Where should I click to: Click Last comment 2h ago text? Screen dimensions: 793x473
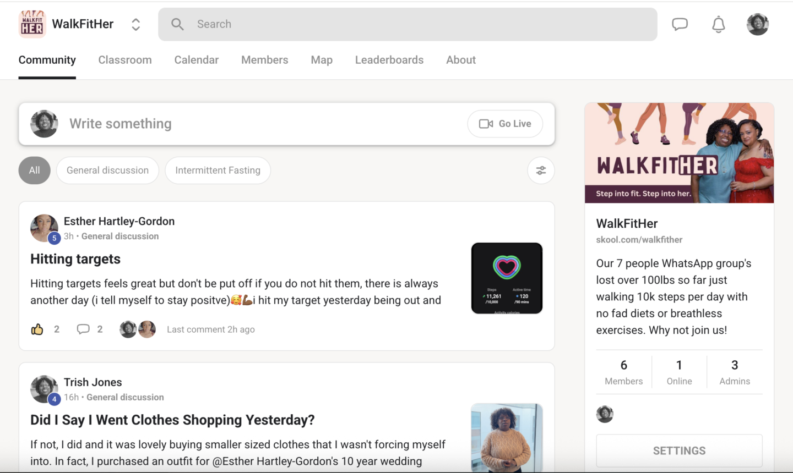coord(211,329)
